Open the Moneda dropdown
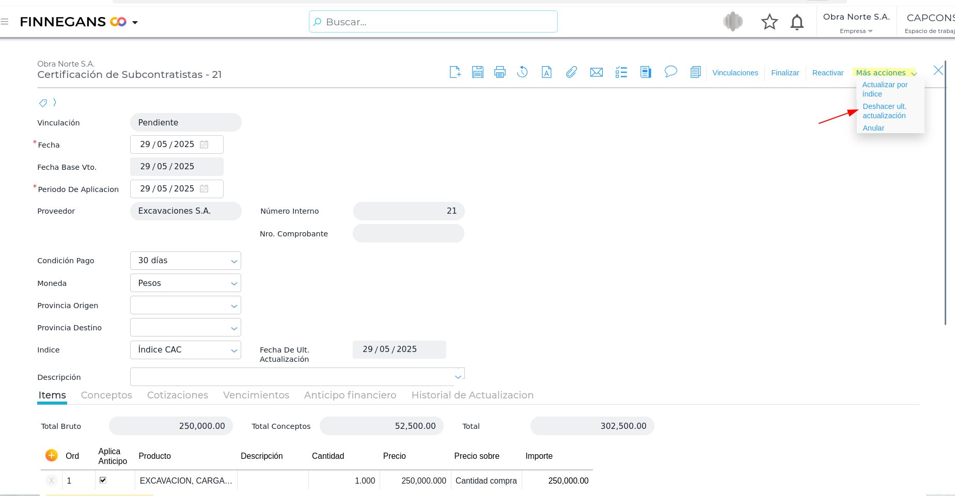 234,283
